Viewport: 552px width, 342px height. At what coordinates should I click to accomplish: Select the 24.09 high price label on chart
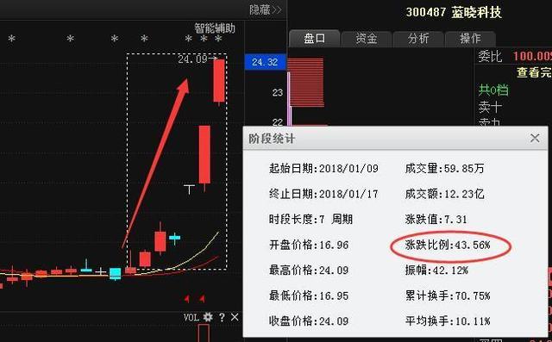tap(192, 59)
